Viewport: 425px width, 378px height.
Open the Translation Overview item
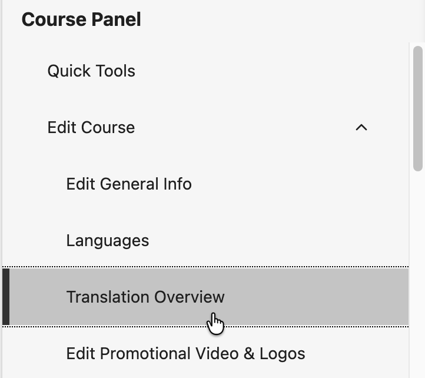pos(205,297)
